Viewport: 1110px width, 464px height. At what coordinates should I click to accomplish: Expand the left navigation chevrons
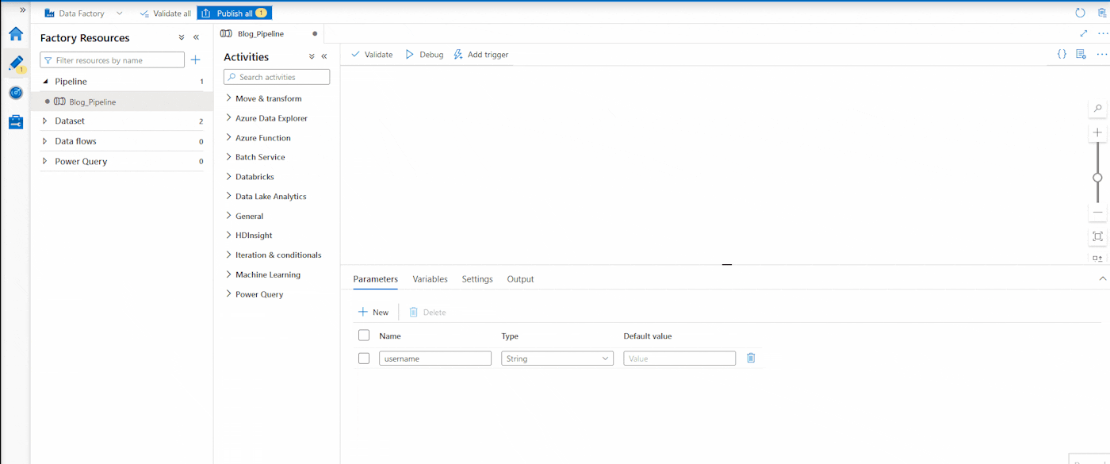click(23, 10)
